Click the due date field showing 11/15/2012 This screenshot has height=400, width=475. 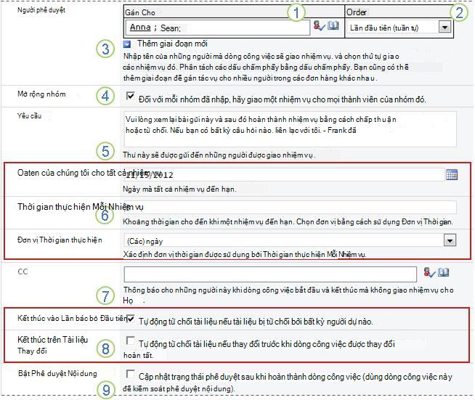(283, 175)
